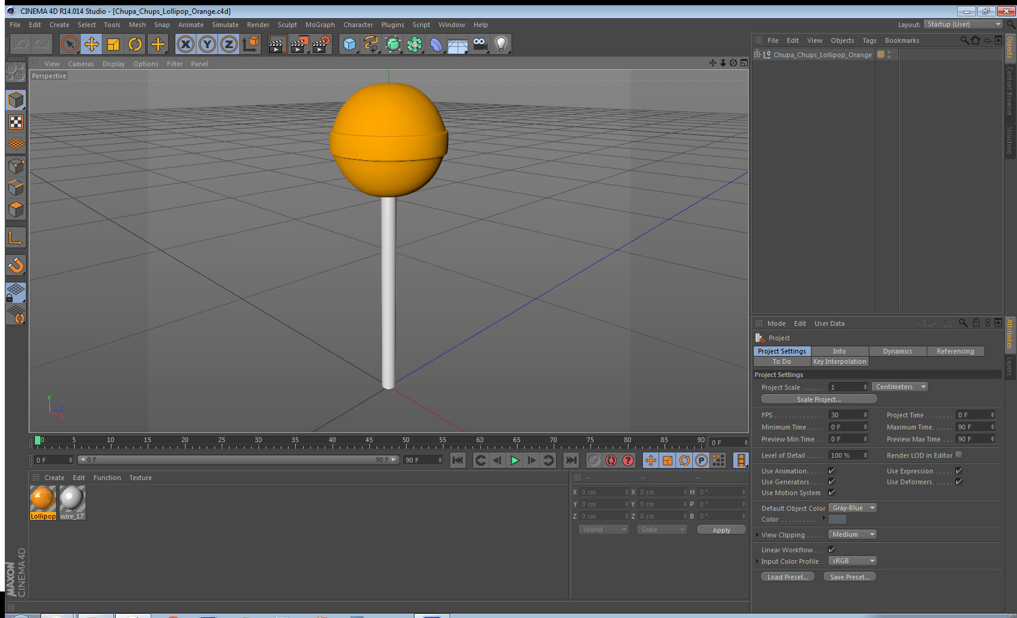The width and height of the screenshot is (1017, 618).
Task: Select the Lollipop material thumbnail
Action: (x=43, y=502)
